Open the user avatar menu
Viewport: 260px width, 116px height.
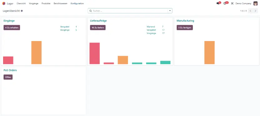point(255,3)
